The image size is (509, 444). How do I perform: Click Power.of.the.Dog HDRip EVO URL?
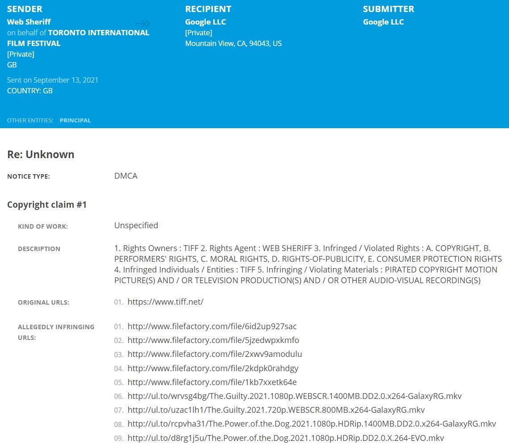[286, 438]
